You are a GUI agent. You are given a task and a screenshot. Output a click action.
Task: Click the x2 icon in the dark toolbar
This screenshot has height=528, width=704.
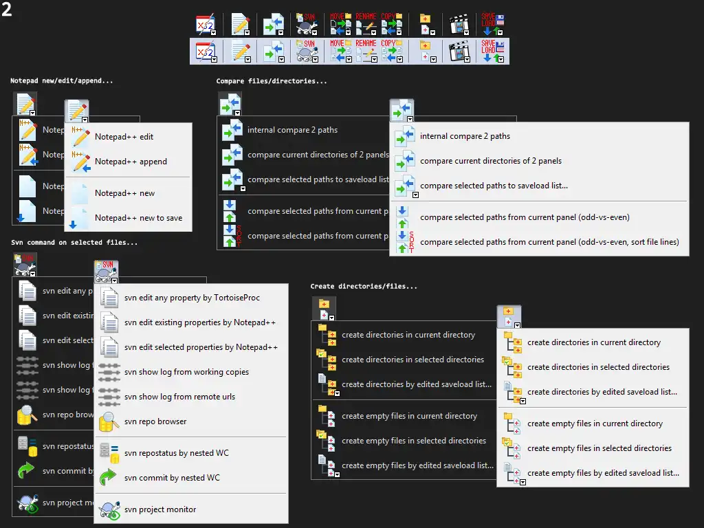pyautogui.click(x=206, y=24)
